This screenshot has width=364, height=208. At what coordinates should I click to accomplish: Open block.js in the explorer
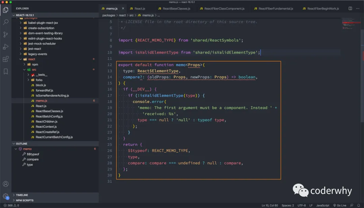[55, 85]
